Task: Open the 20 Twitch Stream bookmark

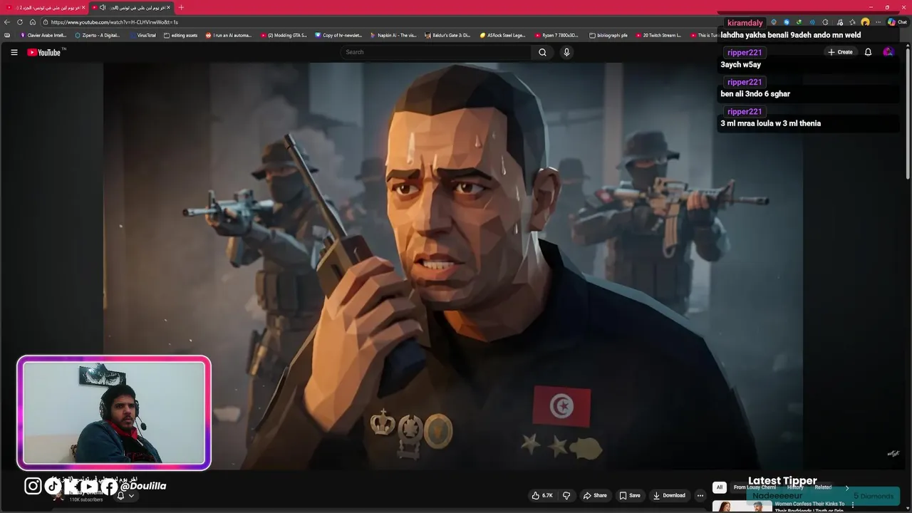Action: 658,35
